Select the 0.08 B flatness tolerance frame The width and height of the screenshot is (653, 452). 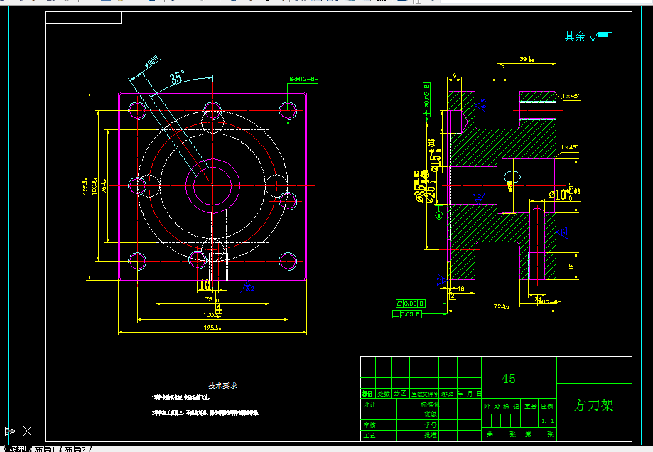(x=411, y=303)
